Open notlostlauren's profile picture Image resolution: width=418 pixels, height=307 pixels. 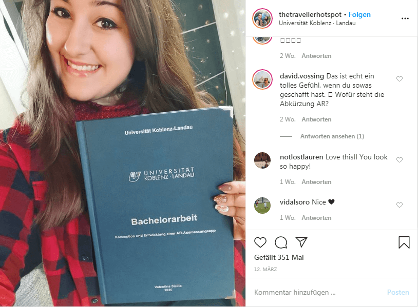pos(262,160)
